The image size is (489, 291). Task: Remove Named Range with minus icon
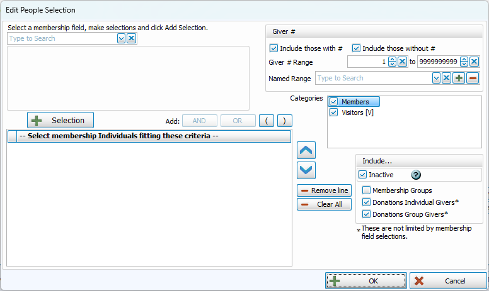click(473, 78)
